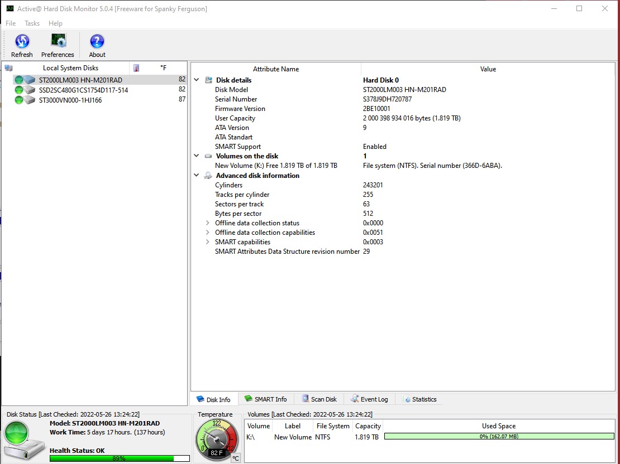Click the temperature gauge showing 82 F
This screenshot has height=464, width=620.
[x=216, y=440]
